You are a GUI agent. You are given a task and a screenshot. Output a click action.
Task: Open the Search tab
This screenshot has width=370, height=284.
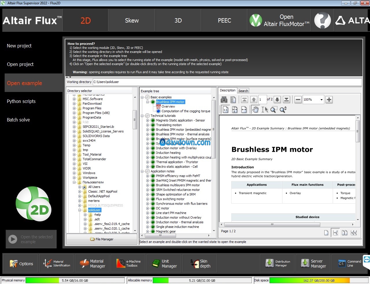tap(243, 91)
